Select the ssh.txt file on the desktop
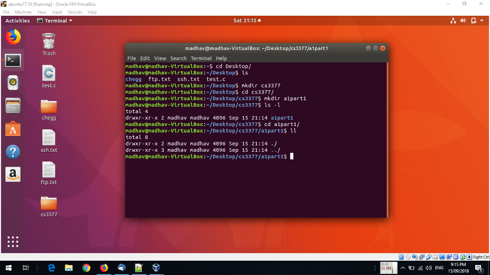The width and height of the screenshot is (490, 275). pos(49,141)
